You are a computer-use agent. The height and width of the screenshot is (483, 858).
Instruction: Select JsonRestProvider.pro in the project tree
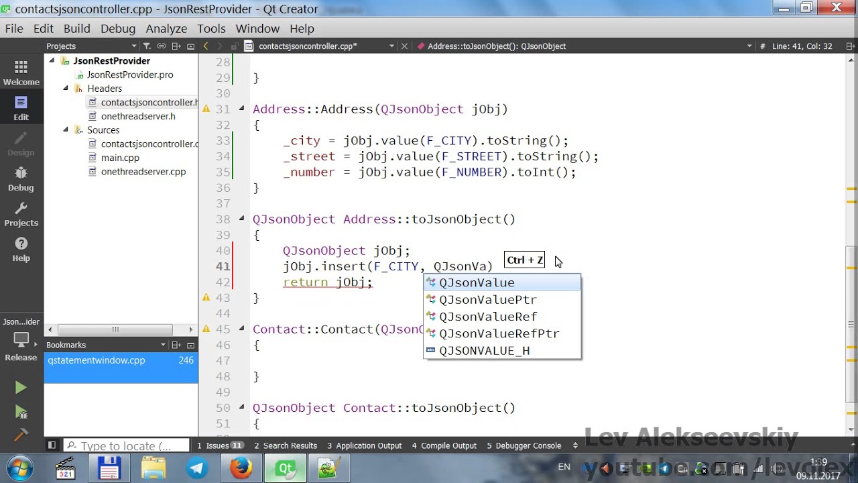pyautogui.click(x=130, y=74)
